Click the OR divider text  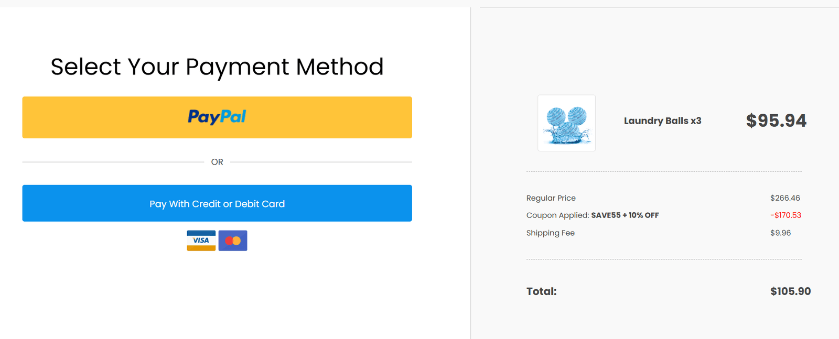point(217,162)
